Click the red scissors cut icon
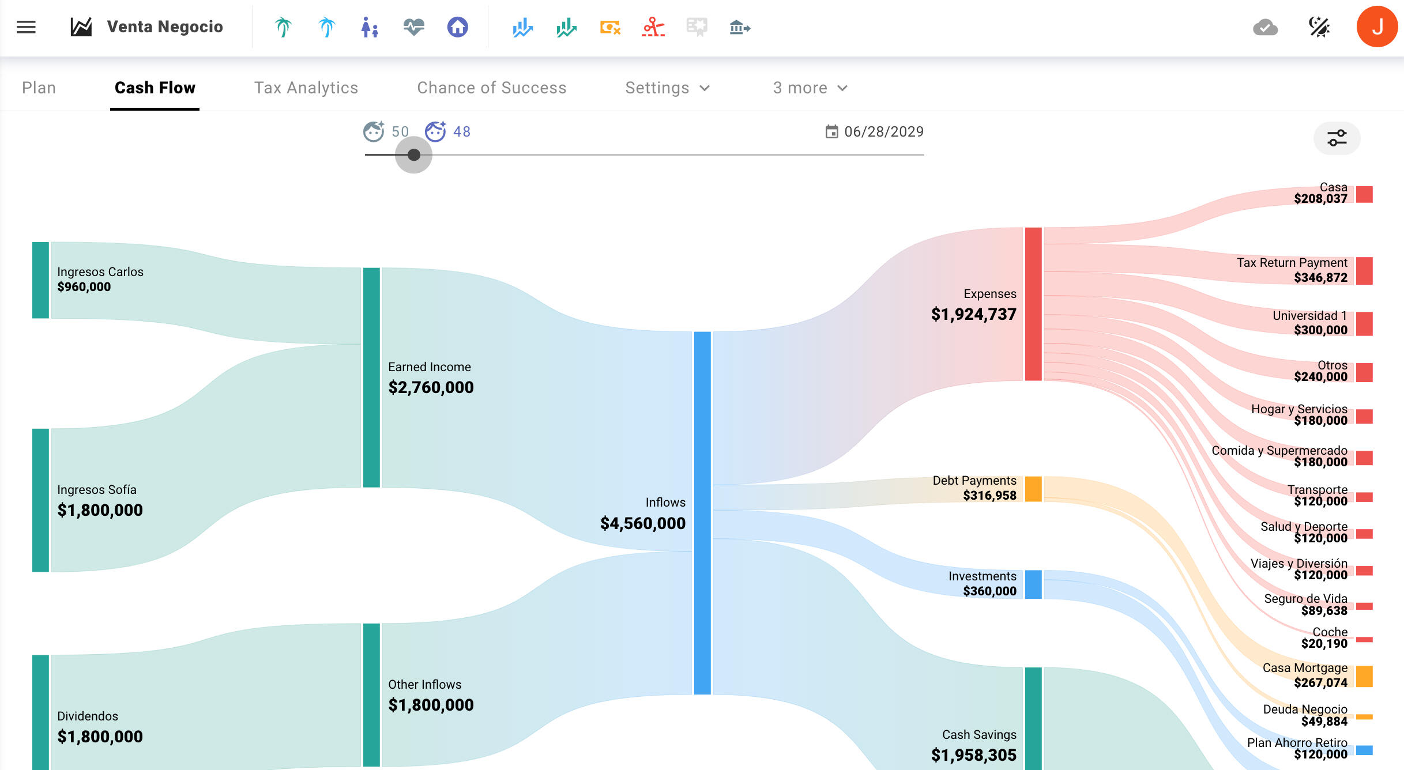 click(653, 27)
